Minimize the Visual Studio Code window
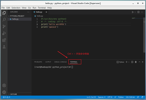The height and width of the screenshot is (100, 146). tap(133, 3)
